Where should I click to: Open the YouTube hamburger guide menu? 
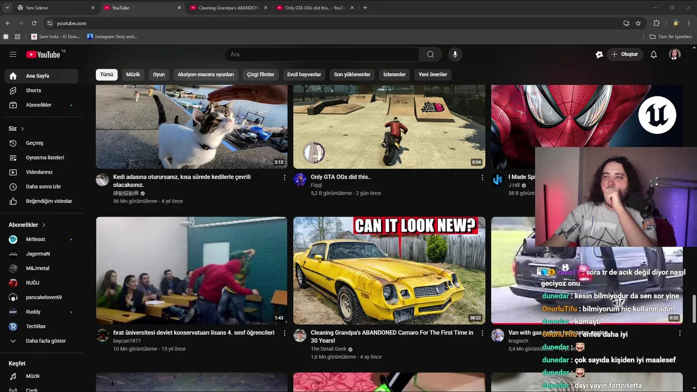click(x=13, y=54)
